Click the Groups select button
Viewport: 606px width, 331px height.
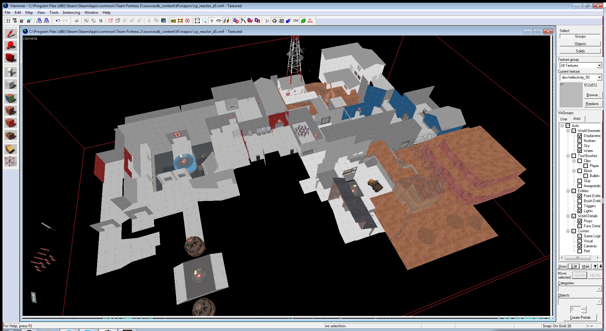(x=580, y=36)
